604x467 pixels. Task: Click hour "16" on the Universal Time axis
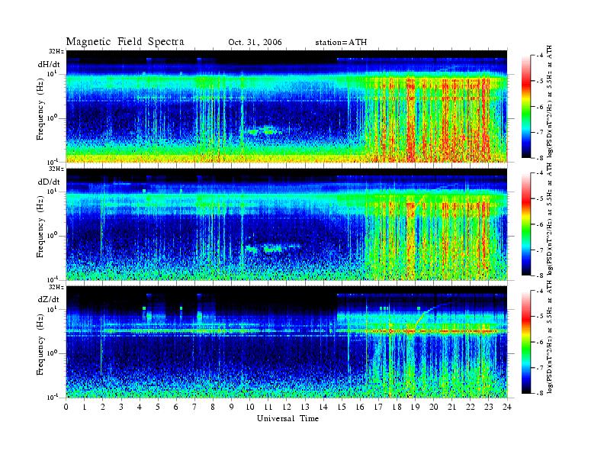[360, 407]
